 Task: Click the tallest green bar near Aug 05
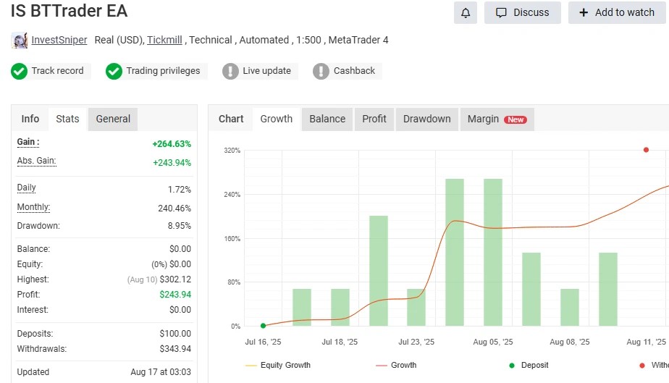tap(492, 252)
